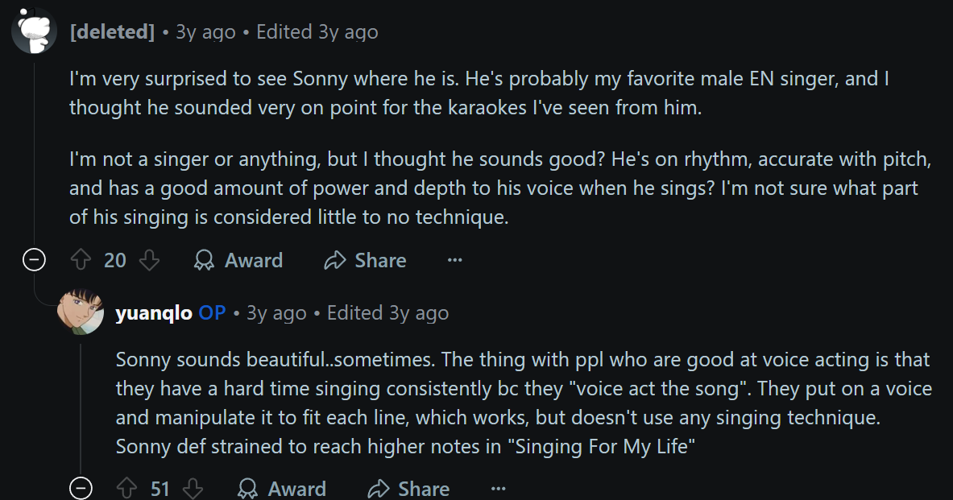
Task: Upvote the deleted user's comment
Action: coord(80,260)
